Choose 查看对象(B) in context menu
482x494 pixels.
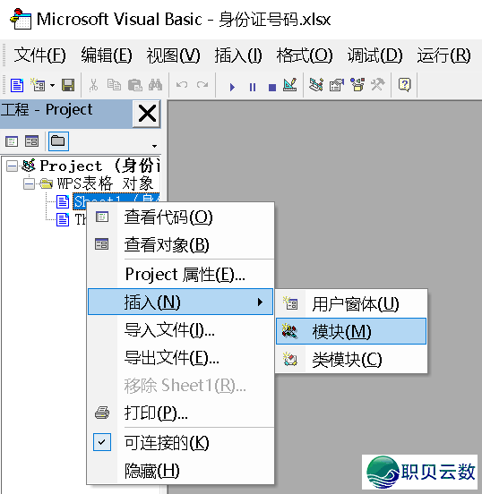click(x=180, y=245)
